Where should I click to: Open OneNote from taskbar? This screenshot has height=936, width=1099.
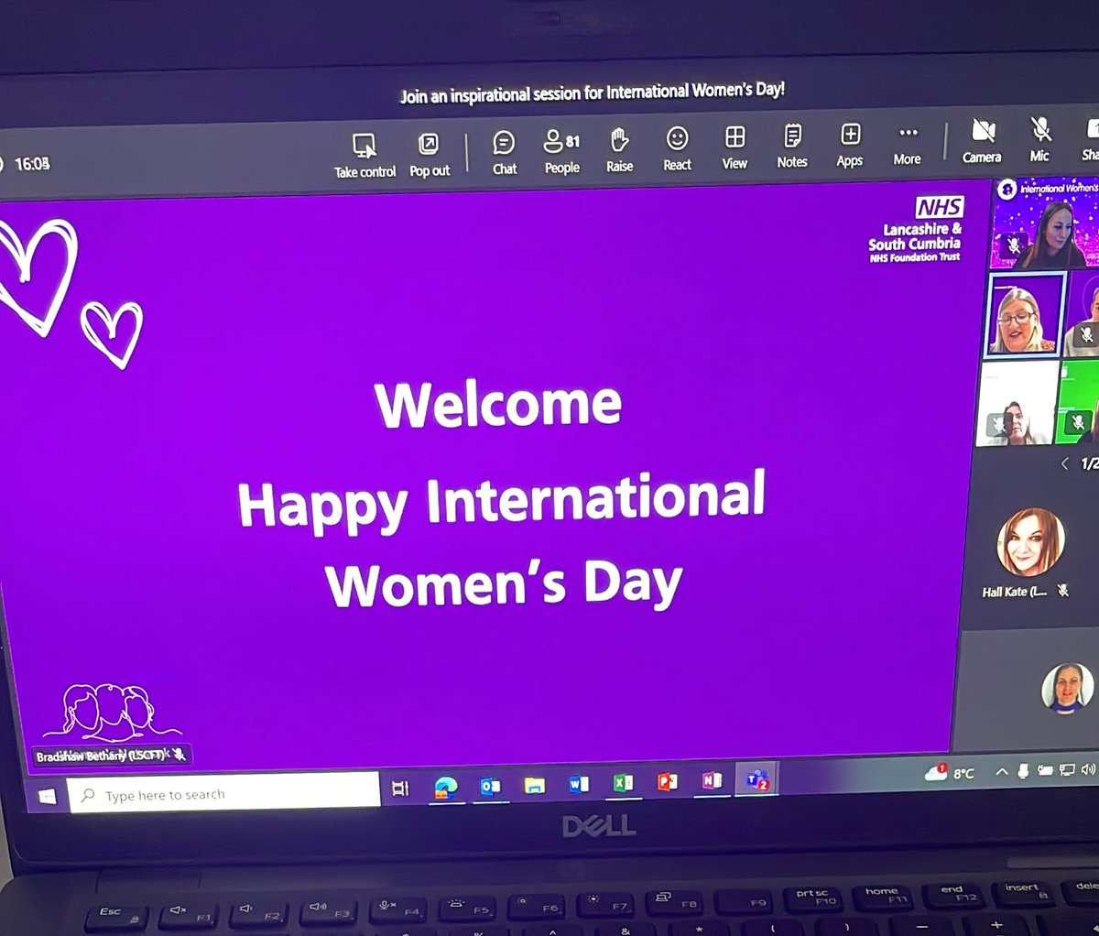tap(712, 781)
